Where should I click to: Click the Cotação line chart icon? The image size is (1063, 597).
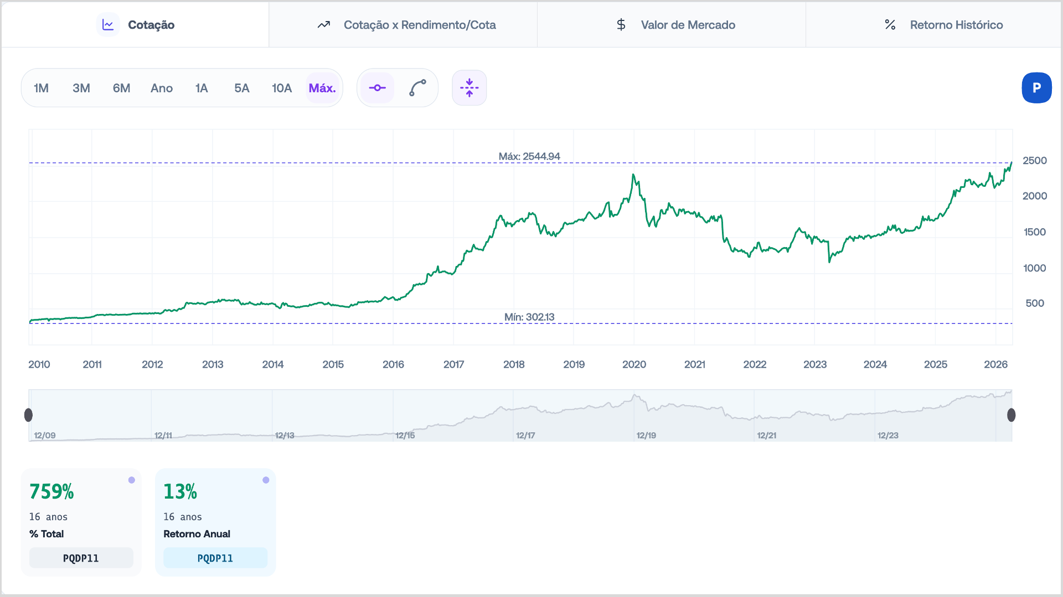tap(108, 25)
